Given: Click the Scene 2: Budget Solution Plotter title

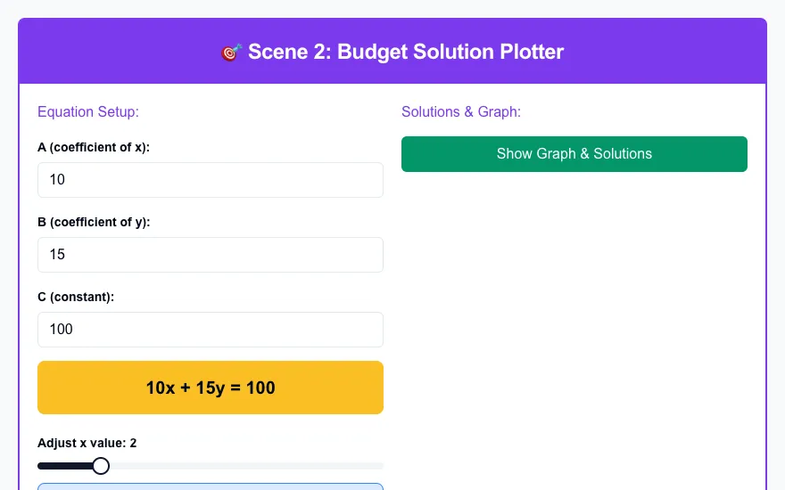Looking at the screenshot, I should (x=406, y=52).
